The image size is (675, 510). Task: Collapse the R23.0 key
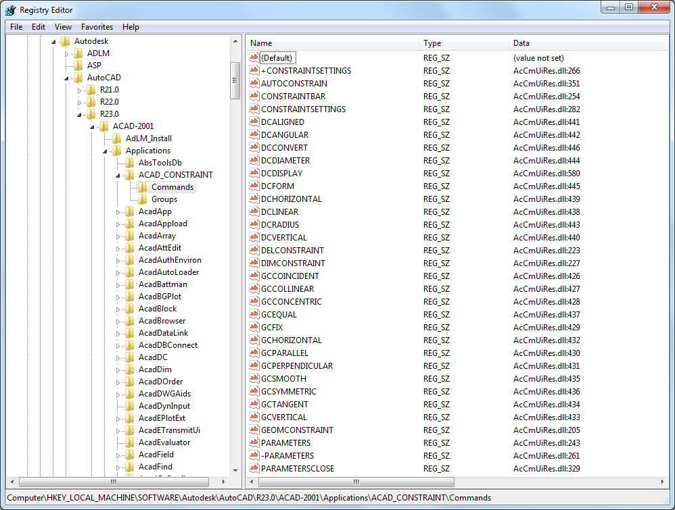tap(79, 115)
